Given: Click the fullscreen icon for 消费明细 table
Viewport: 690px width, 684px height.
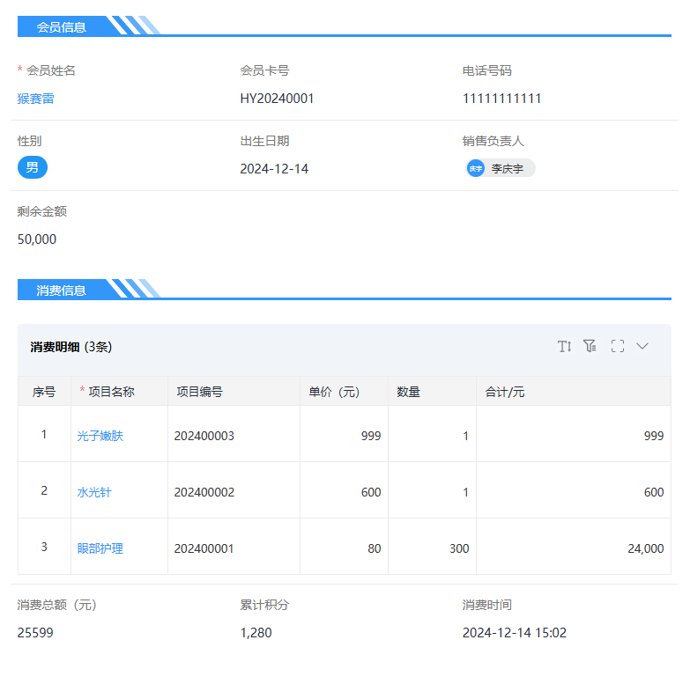Looking at the screenshot, I should [617, 346].
